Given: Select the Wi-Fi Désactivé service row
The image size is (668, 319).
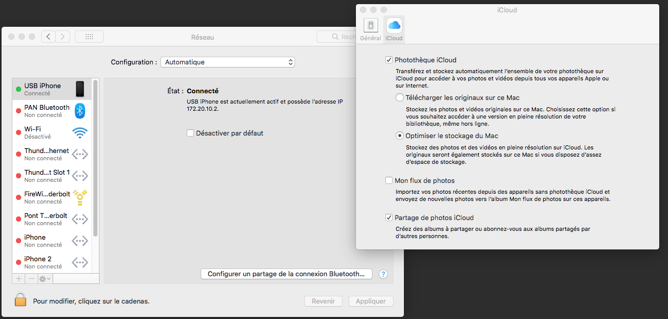Looking at the screenshot, I should [52, 132].
